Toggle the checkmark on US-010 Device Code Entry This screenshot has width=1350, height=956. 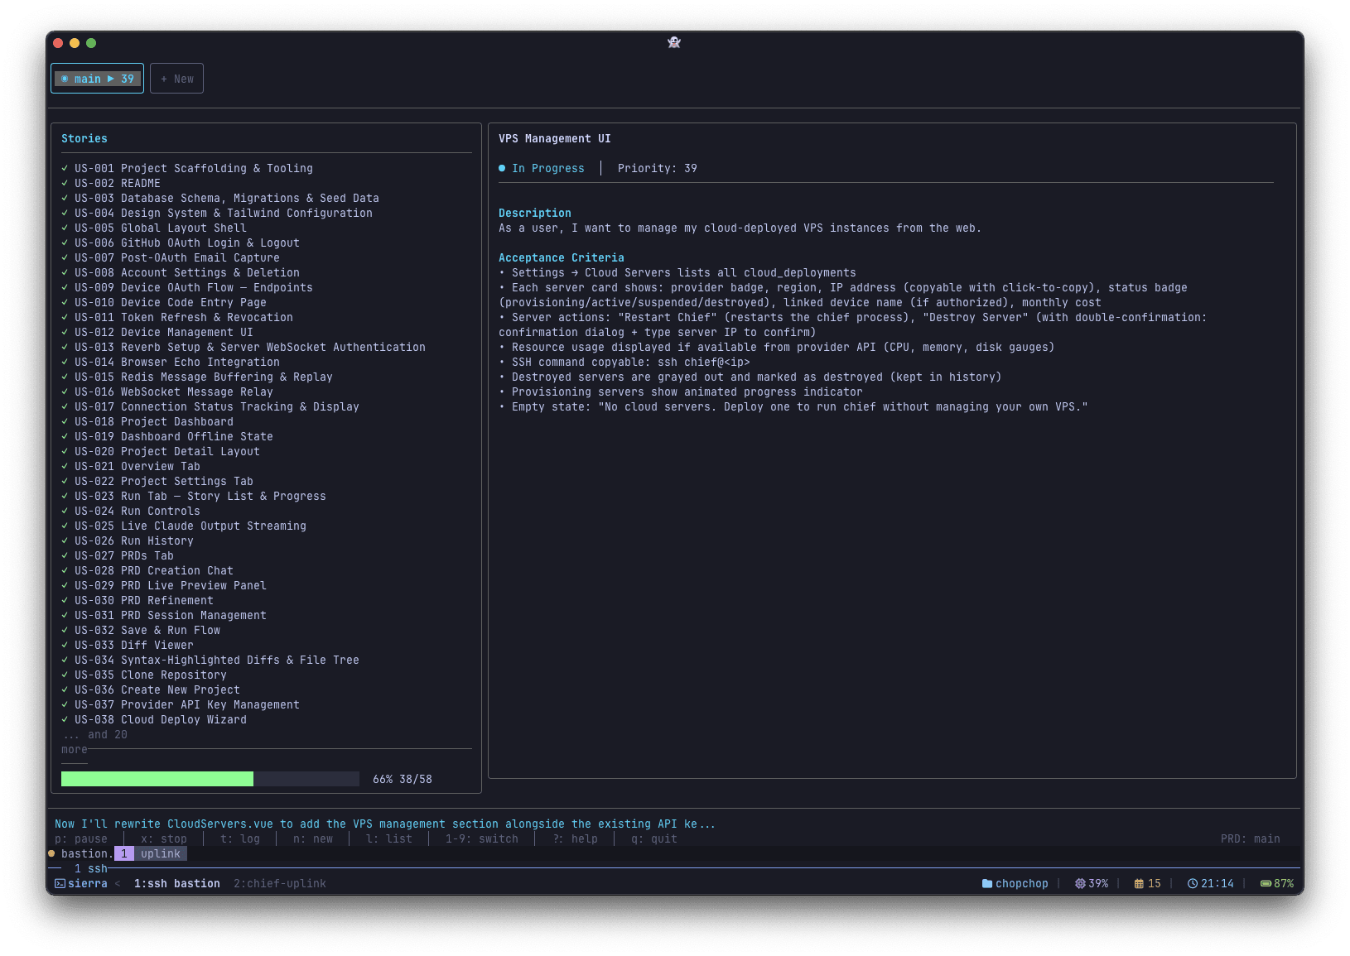pyautogui.click(x=65, y=302)
